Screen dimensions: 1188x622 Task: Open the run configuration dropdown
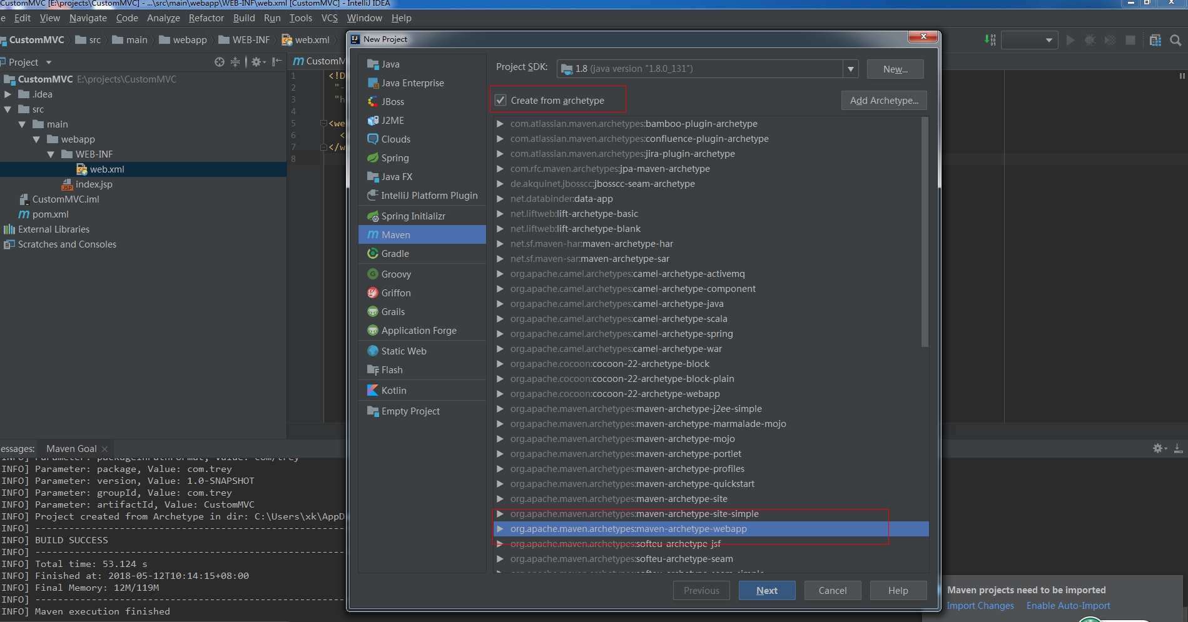pos(1030,41)
